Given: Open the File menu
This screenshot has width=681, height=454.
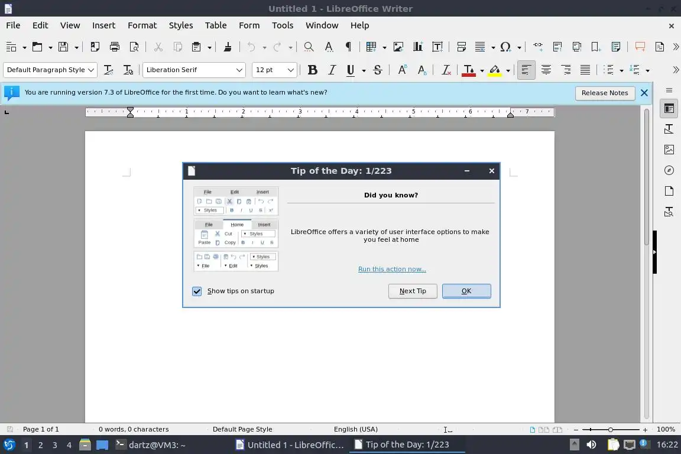Looking at the screenshot, I should pyautogui.click(x=13, y=25).
